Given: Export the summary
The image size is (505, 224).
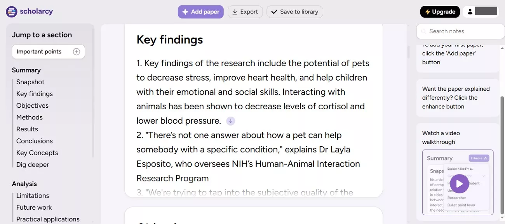Looking at the screenshot, I should 245,12.
